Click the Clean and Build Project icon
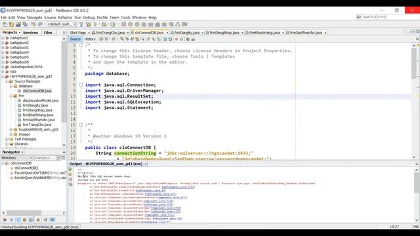The height and width of the screenshot is (236, 420). coord(88,24)
